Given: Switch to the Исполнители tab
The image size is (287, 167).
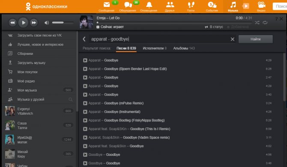Looking at the screenshot, I should [x=155, y=48].
